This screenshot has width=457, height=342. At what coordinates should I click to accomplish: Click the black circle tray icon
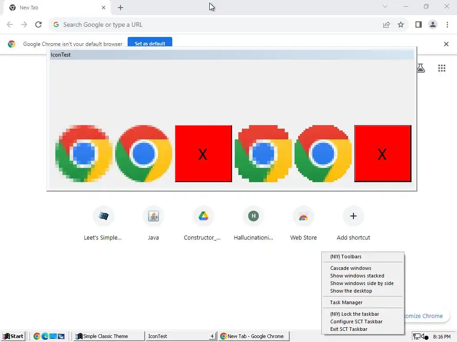coord(427,338)
